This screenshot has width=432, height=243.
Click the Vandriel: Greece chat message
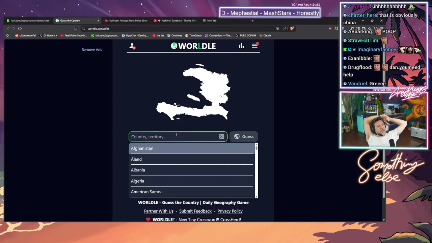pyautogui.click(x=364, y=84)
